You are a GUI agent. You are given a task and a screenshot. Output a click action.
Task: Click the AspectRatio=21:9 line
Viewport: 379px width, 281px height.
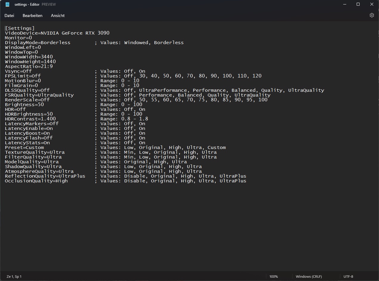(29, 66)
